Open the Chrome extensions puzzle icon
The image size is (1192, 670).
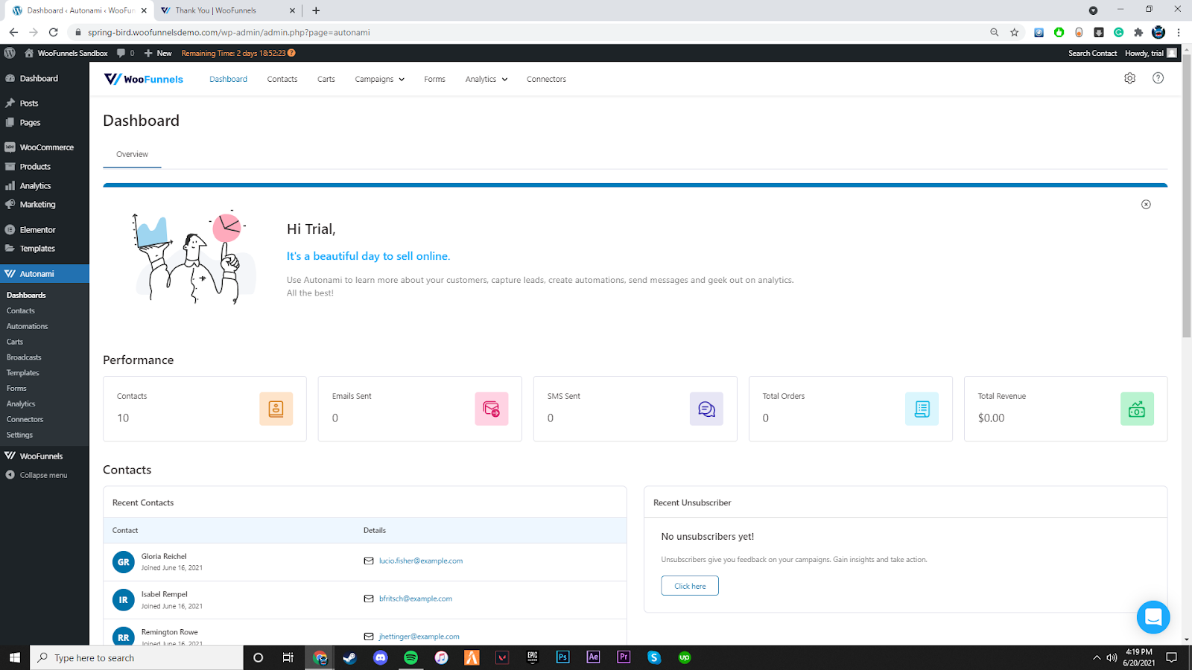point(1138,32)
